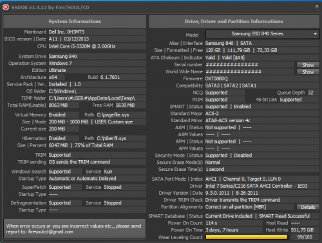Open partition alignment Details
The width and height of the screenshot is (322, 243).
[308, 207]
